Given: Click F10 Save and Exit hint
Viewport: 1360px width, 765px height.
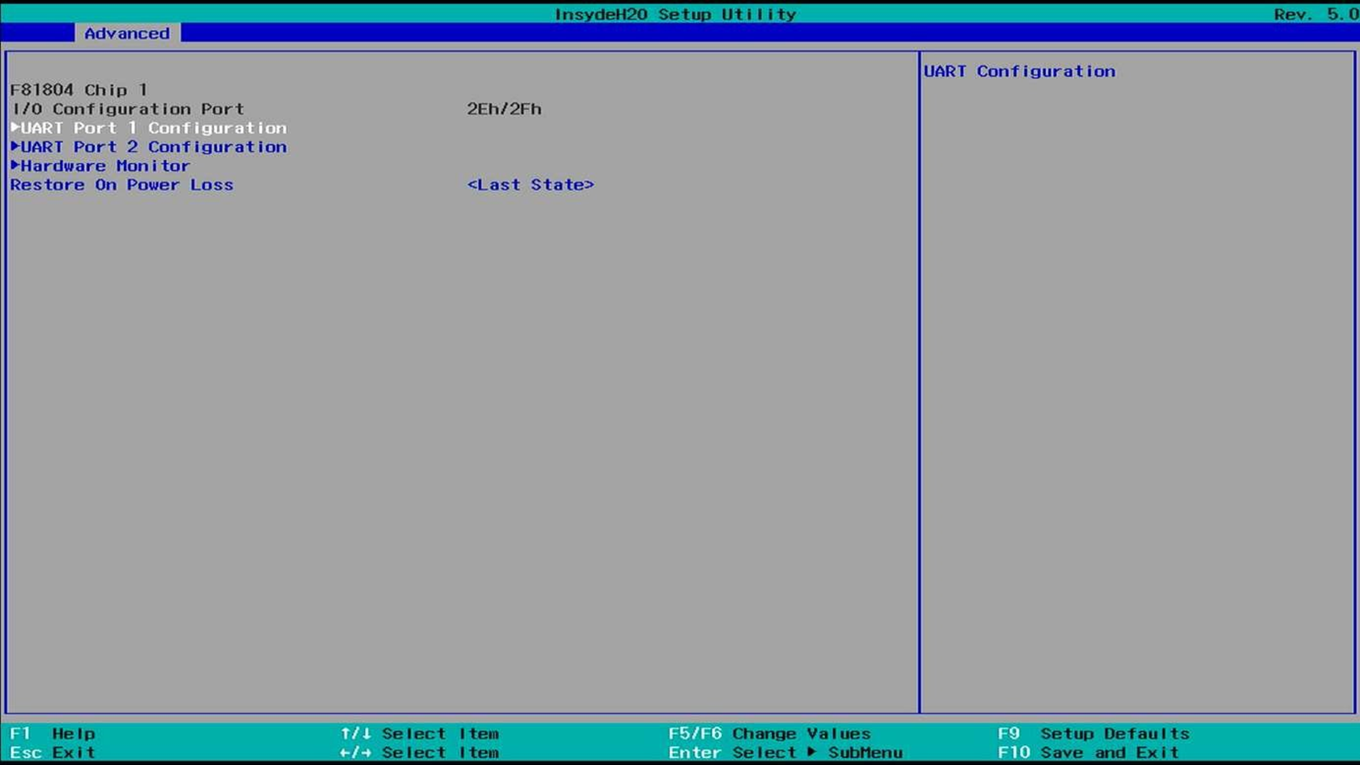Looking at the screenshot, I should point(1088,753).
